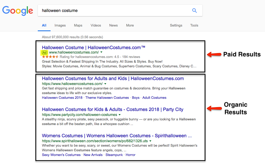The height and width of the screenshot is (163, 265).
Task: Click the search field containing halloween costume
Action: point(120,10)
